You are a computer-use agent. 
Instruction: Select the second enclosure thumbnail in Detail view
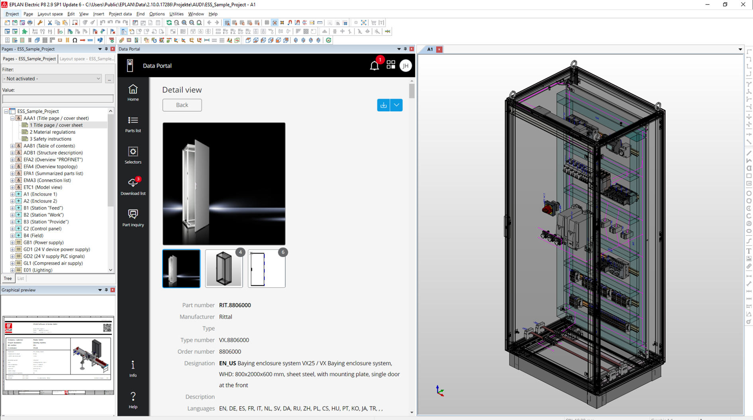click(x=224, y=268)
